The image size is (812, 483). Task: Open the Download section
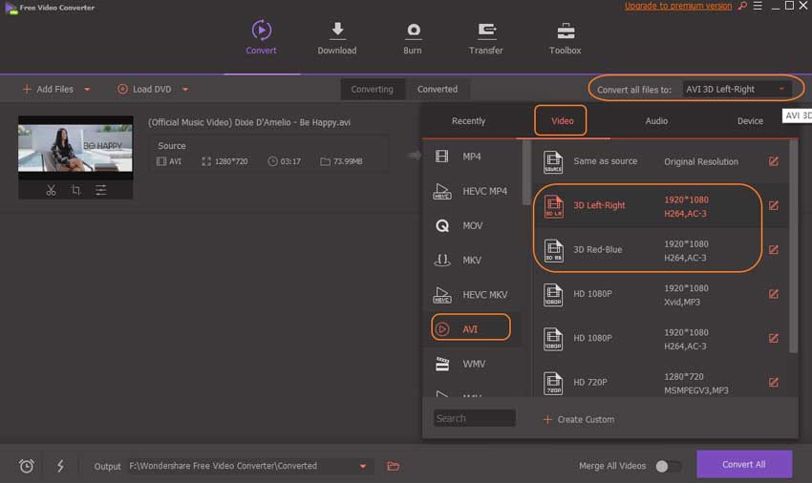(336, 39)
